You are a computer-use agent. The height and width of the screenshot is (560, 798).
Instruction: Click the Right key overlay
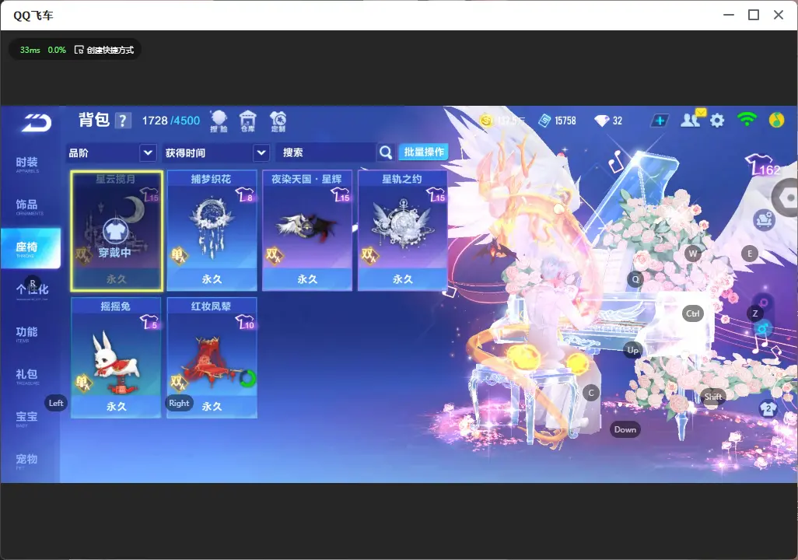point(179,403)
